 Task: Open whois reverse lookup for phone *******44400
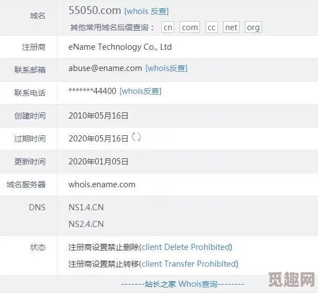[x=140, y=91]
